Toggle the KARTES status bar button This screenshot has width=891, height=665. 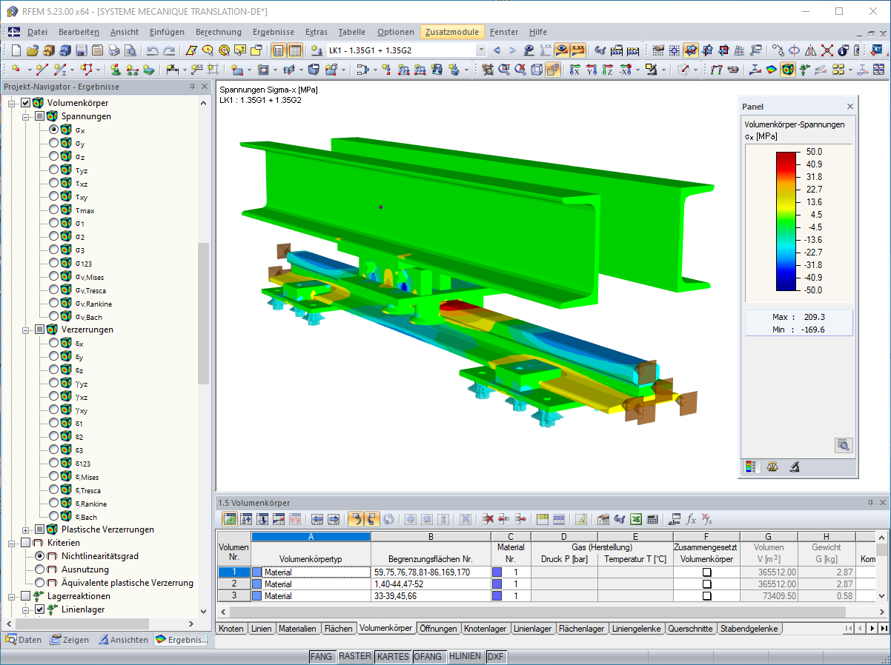click(393, 657)
